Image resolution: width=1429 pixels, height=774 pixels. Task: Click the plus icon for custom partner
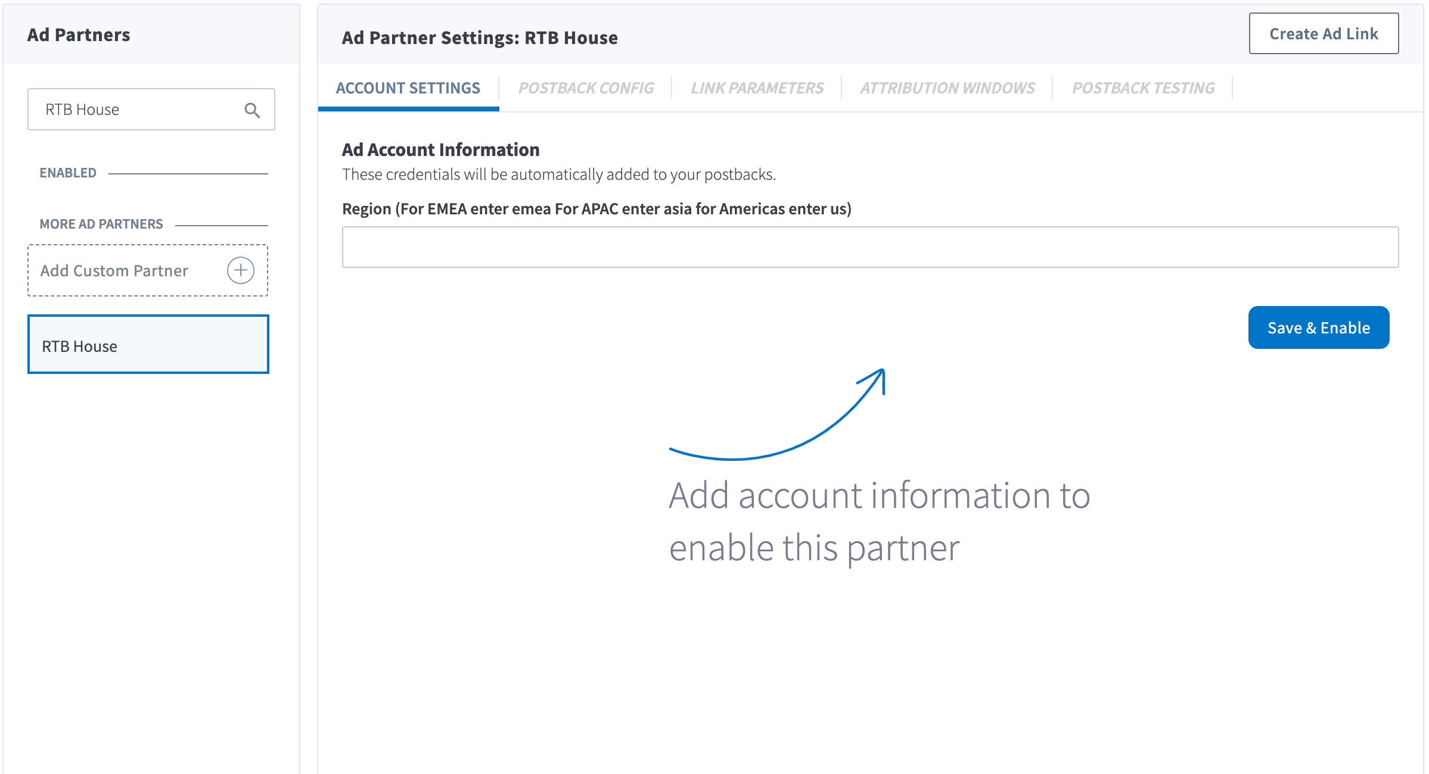pyautogui.click(x=241, y=270)
